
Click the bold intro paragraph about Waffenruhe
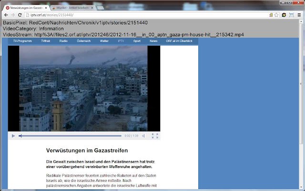pyautogui.click(x=101, y=164)
